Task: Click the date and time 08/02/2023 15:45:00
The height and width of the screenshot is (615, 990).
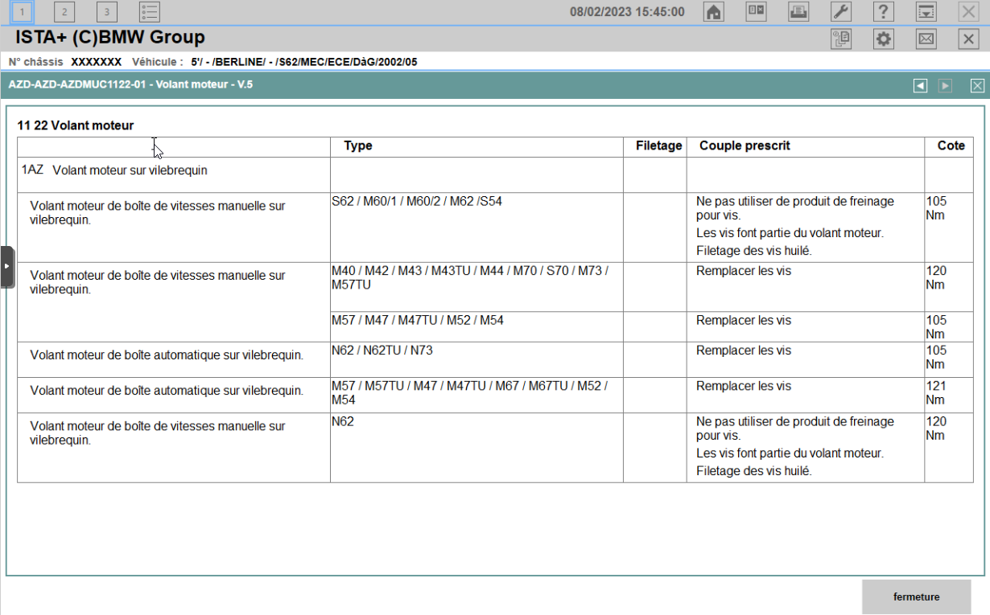Action: 627,12
